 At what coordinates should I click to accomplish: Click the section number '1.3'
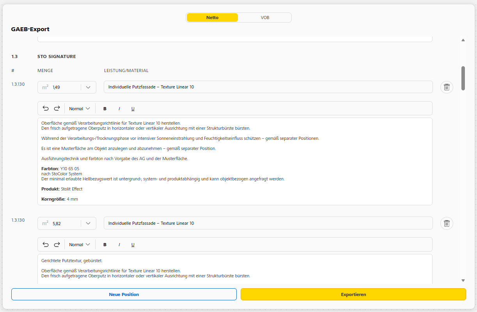[14, 56]
